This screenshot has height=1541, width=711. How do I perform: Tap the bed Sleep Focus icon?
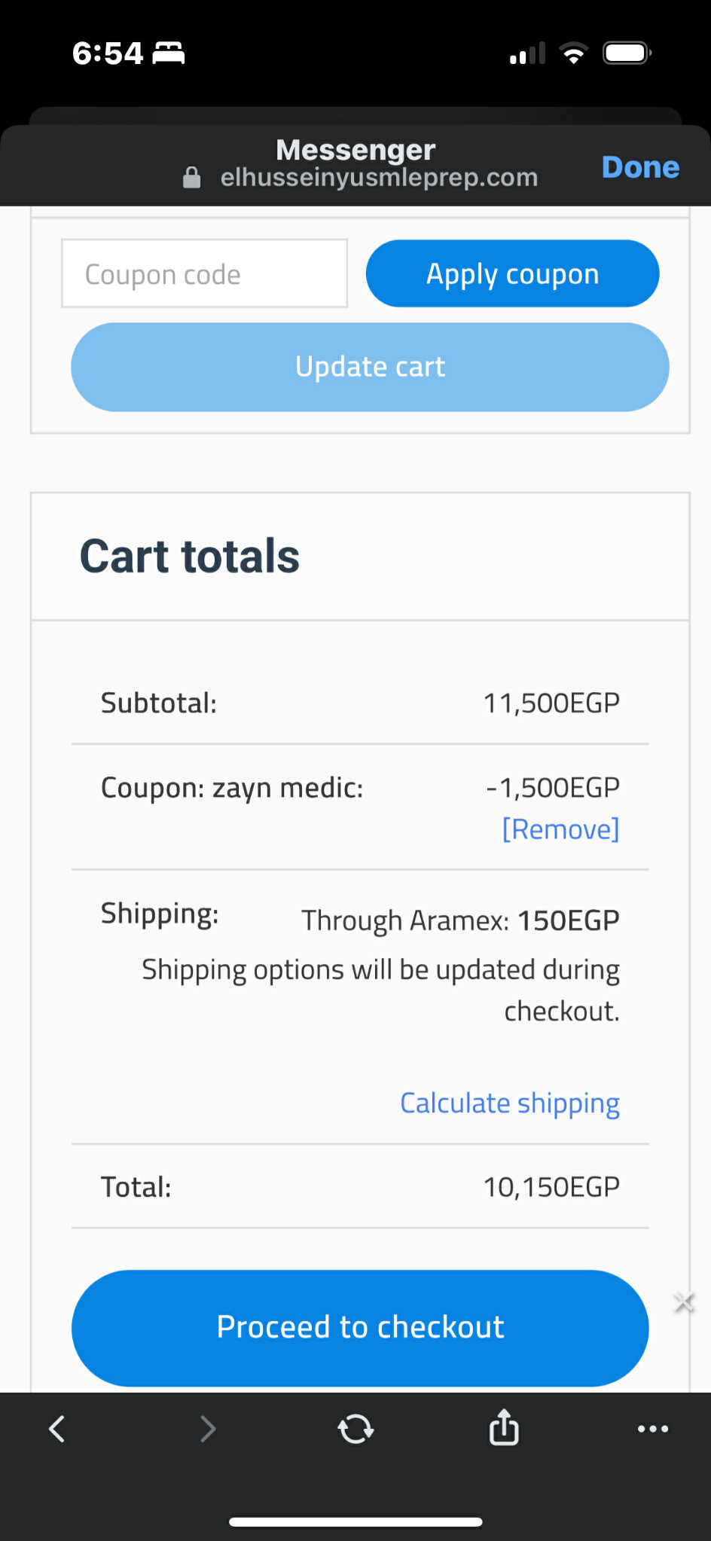(169, 53)
